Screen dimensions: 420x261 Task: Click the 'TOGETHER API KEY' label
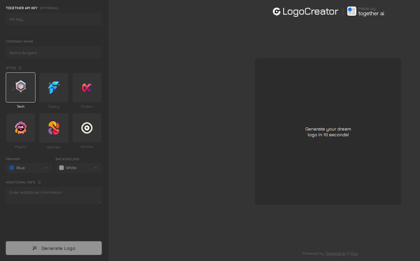point(22,8)
